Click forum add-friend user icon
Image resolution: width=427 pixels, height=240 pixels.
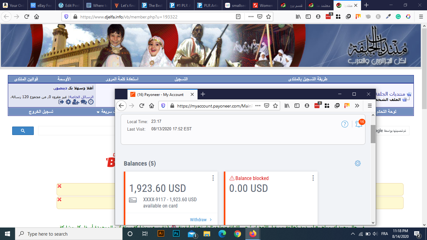[76, 102]
